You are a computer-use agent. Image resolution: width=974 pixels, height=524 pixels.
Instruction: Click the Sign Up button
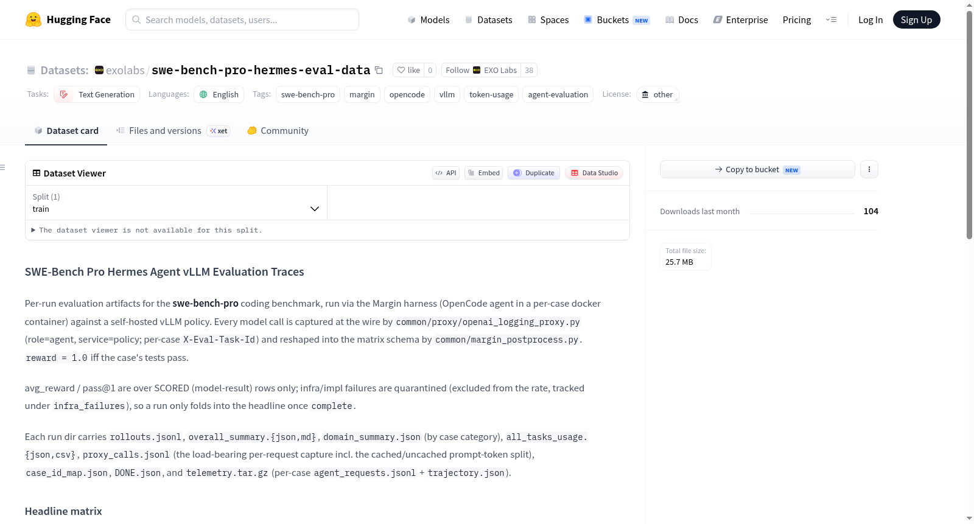click(916, 19)
